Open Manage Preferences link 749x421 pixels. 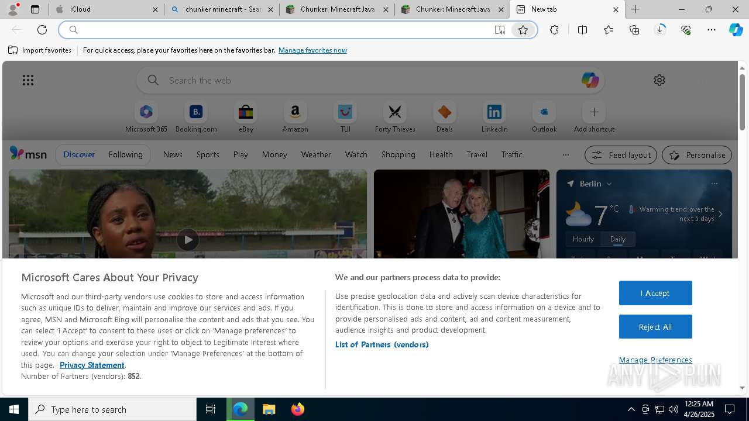(x=655, y=360)
